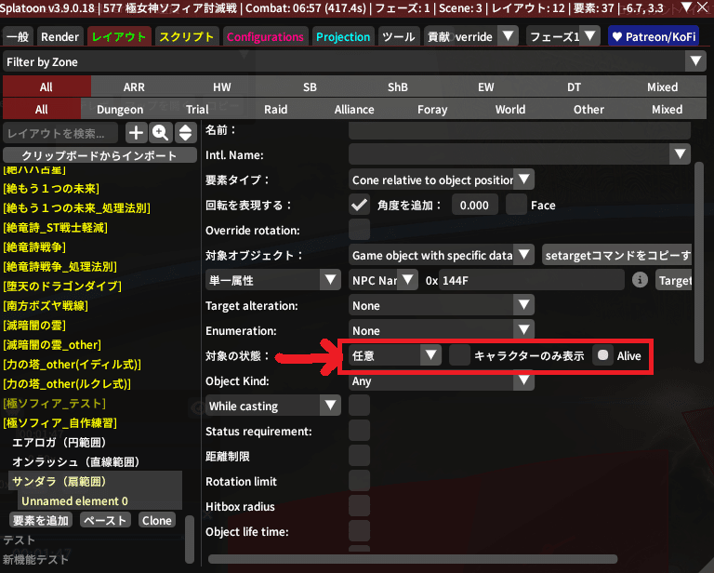Click the up-down arrows icon beside search
Screen dimensions: 714x573
[184, 133]
